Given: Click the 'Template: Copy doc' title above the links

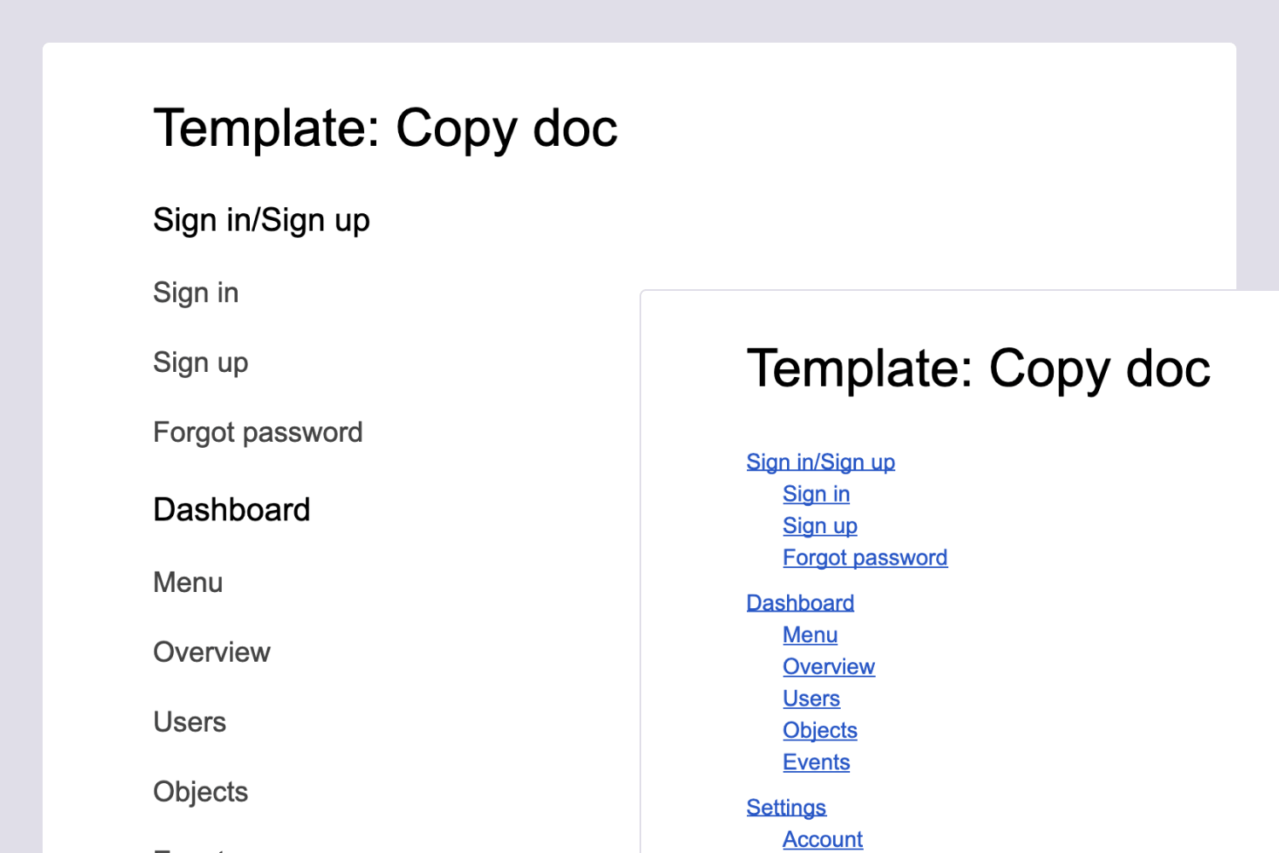Looking at the screenshot, I should tap(978, 368).
